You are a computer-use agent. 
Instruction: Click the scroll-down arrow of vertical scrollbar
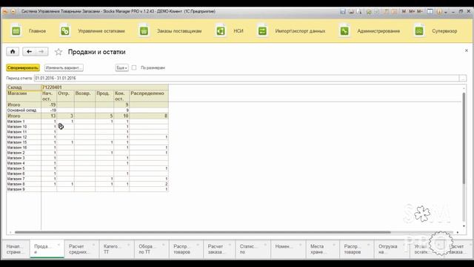[464, 226]
